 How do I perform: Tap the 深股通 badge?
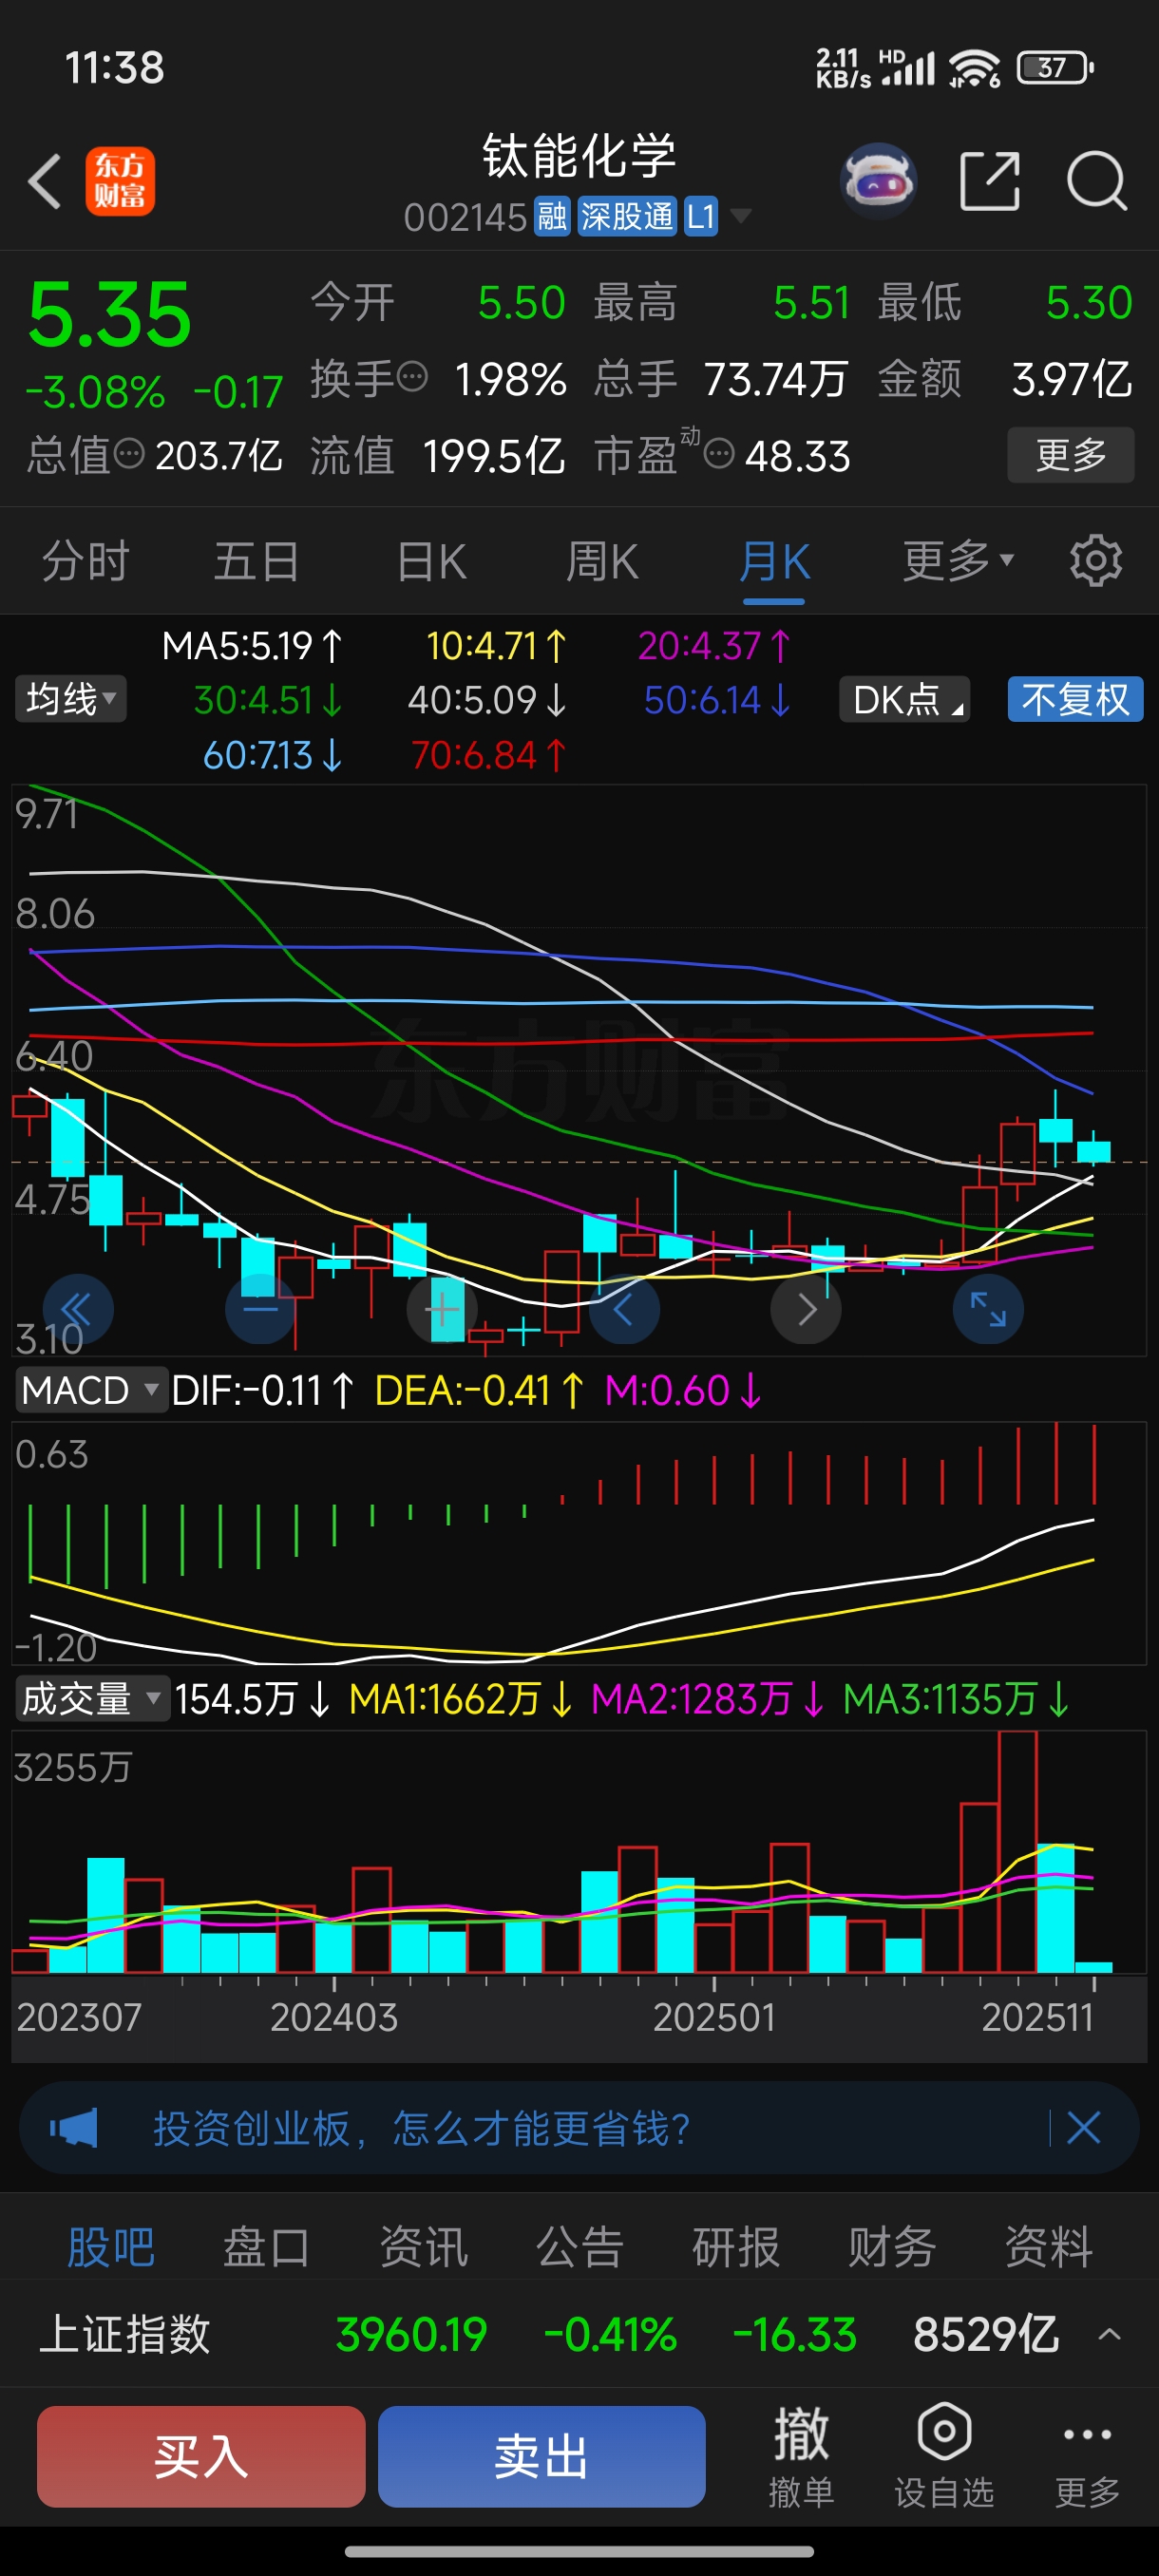[x=627, y=216]
